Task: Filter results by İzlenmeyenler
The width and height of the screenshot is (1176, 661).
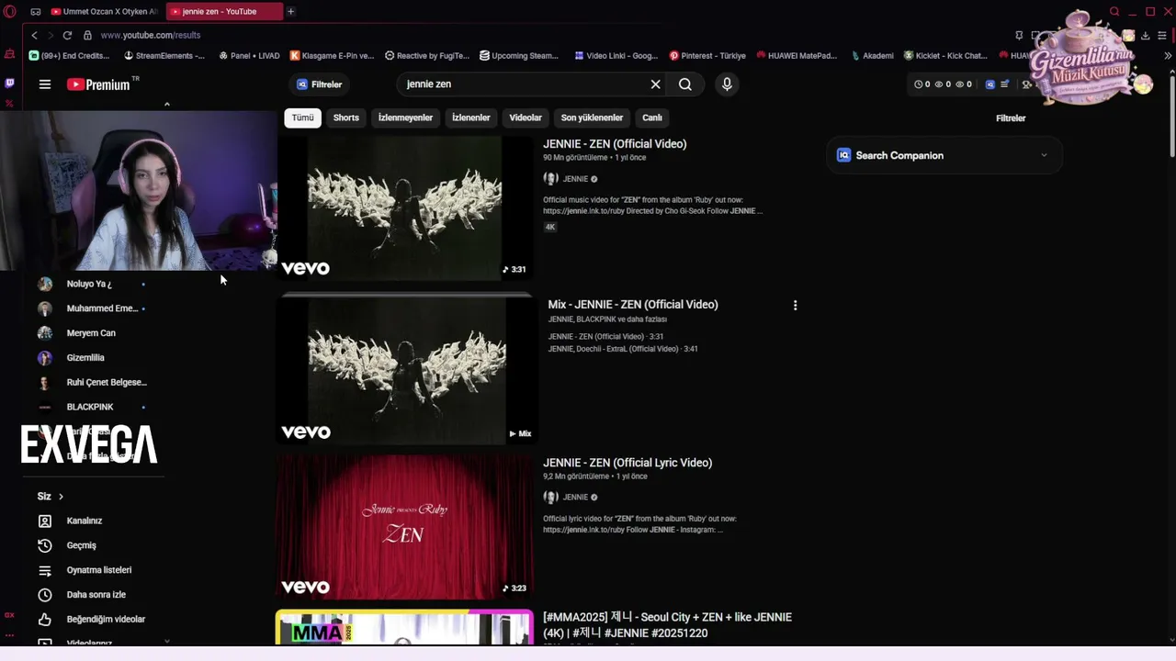Action: pyautogui.click(x=405, y=118)
